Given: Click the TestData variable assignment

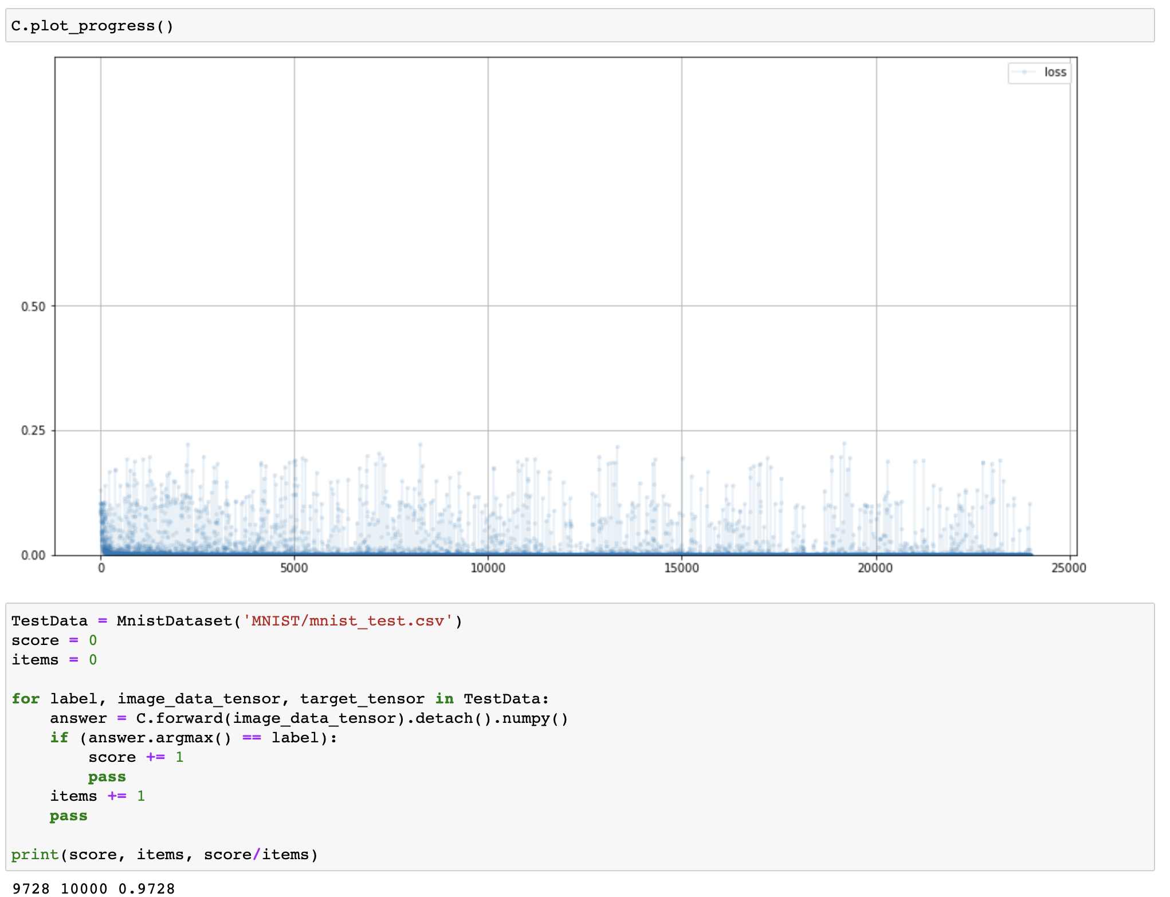Looking at the screenshot, I should tap(237, 621).
